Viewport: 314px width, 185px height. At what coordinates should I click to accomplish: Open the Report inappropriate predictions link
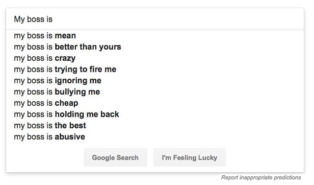point(261,177)
